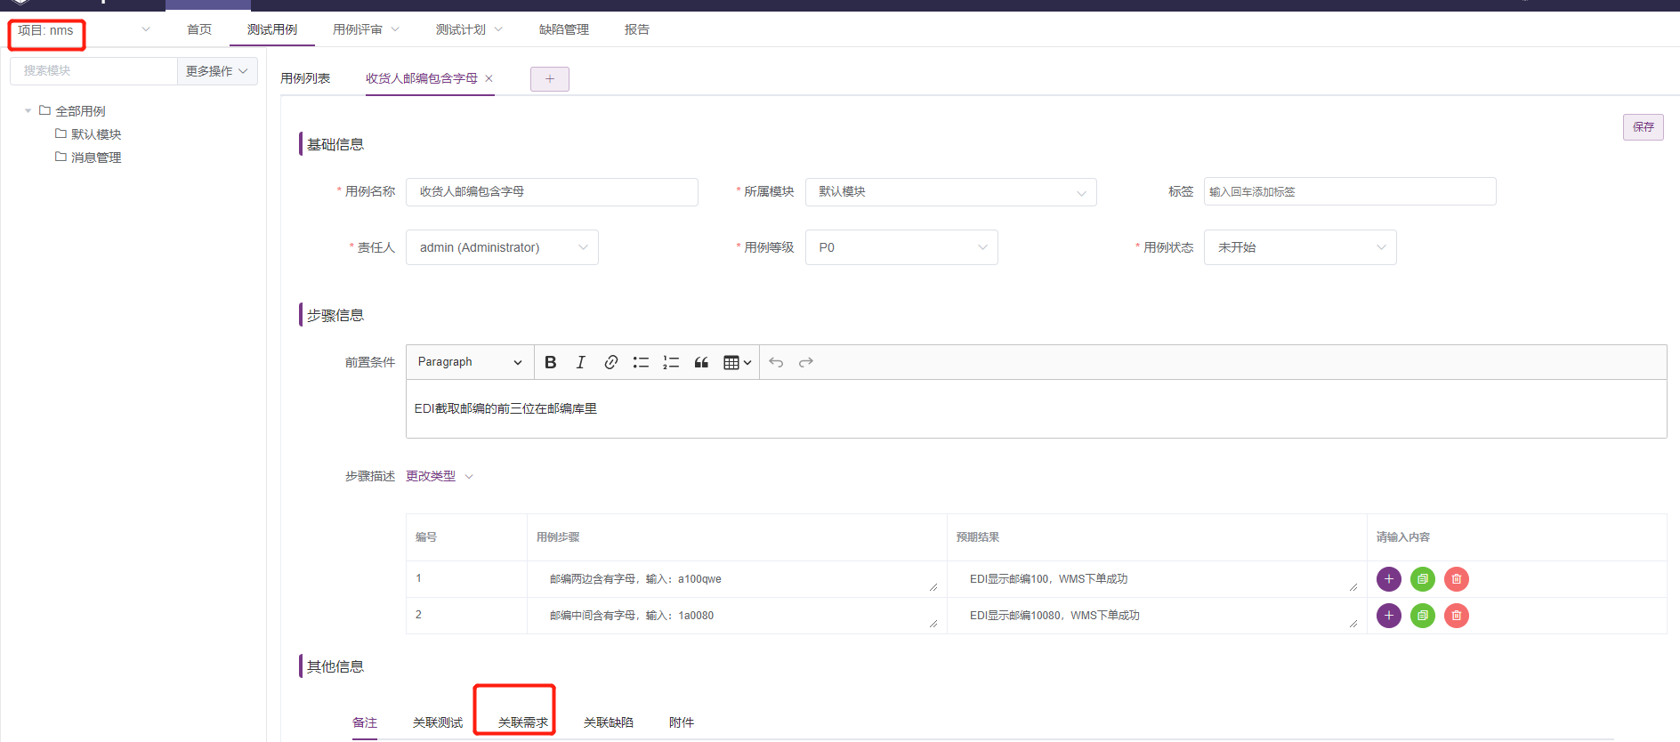This screenshot has height=742, width=1680.
Task: Toggle bold formatting in precondition editor
Action: 551,362
